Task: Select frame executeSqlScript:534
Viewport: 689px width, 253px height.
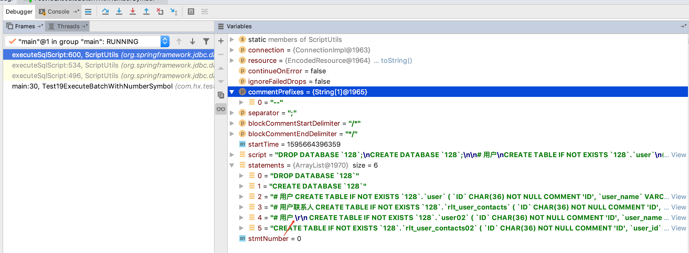Action: [x=109, y=65]
